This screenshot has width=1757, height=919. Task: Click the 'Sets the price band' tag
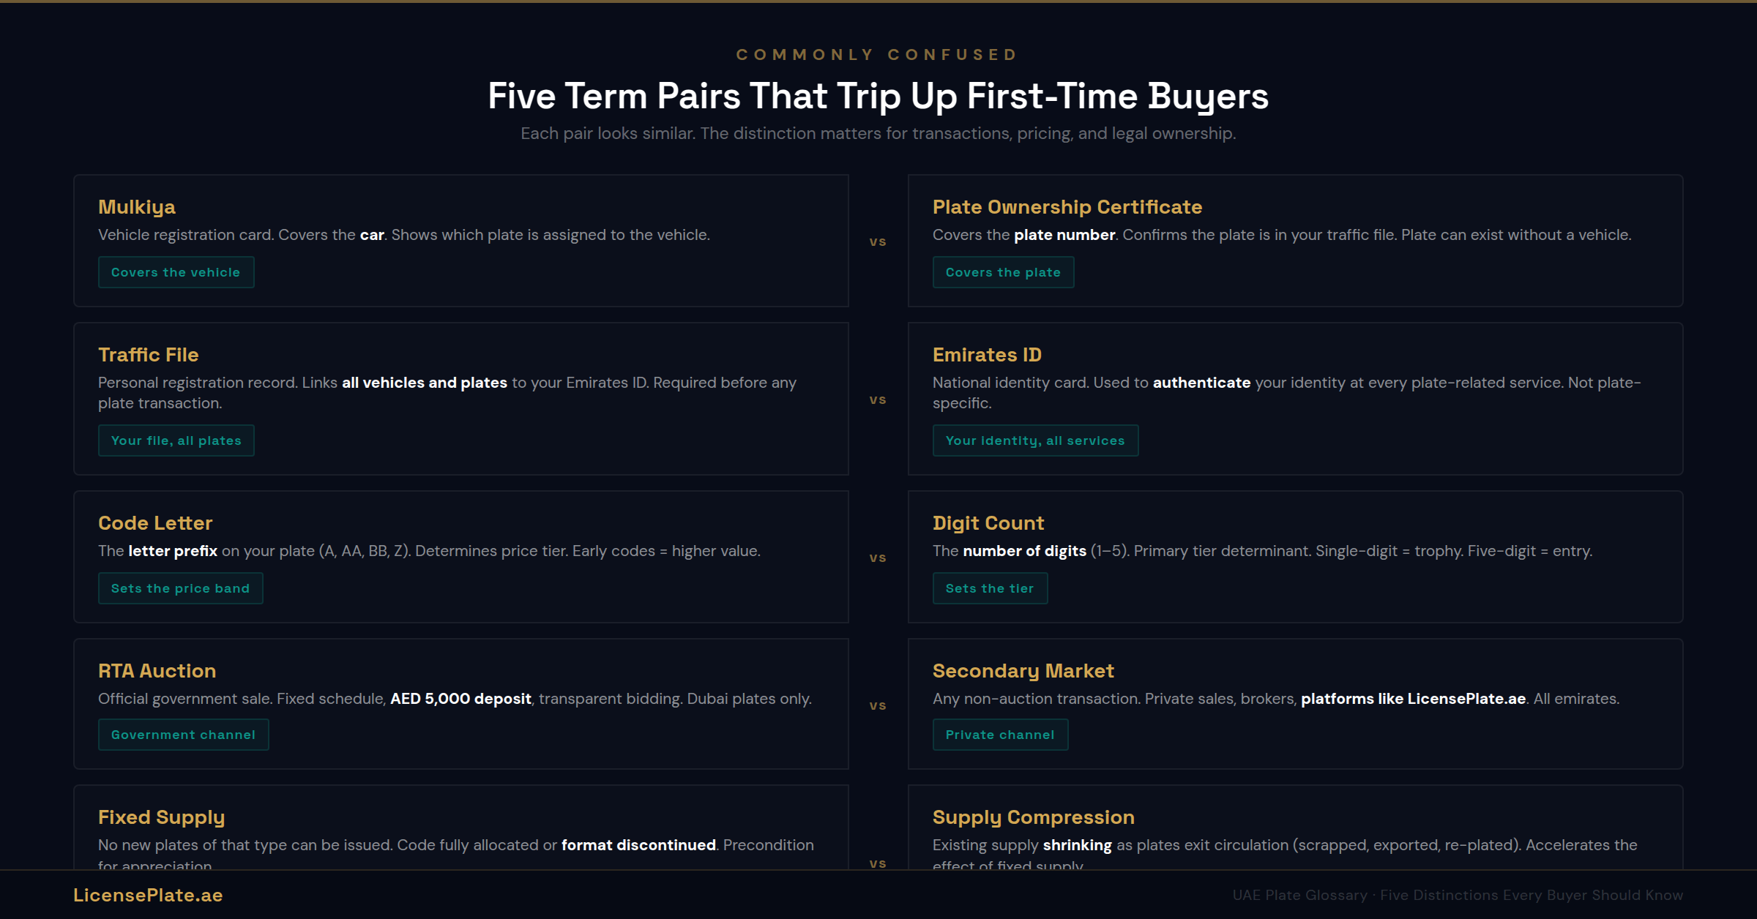pos(180,588)
